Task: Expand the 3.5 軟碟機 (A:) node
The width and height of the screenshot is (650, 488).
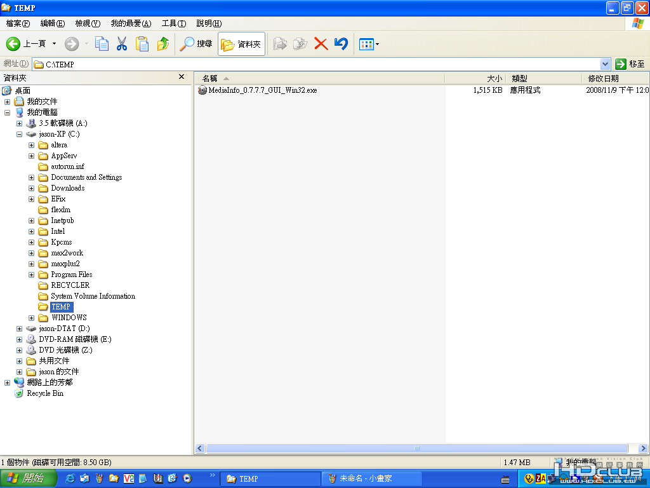Action: (x=19, y=123)
